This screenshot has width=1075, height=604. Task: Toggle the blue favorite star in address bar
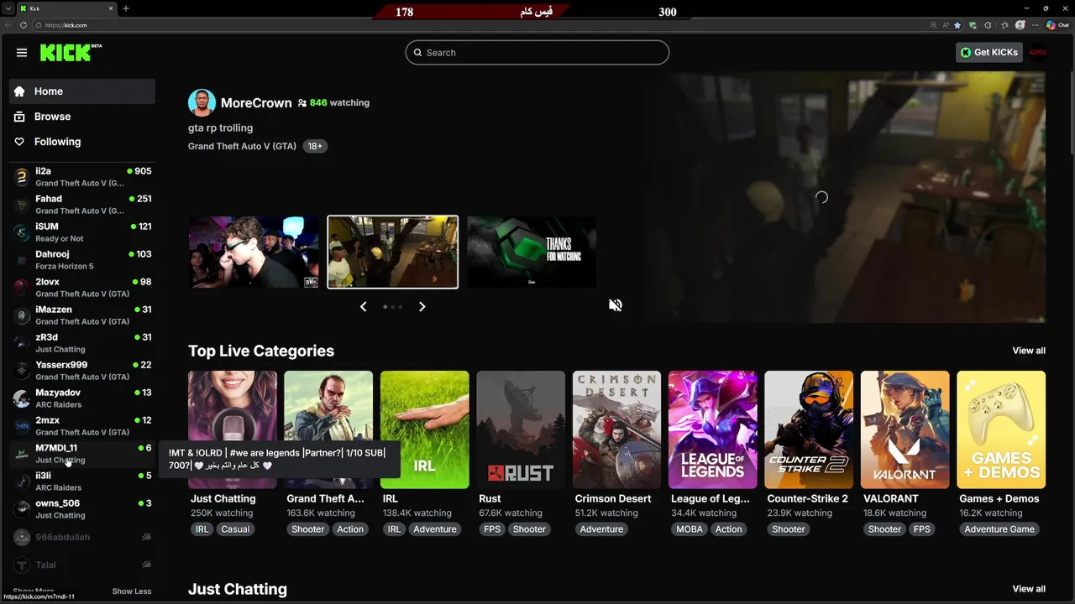[957, 25]
